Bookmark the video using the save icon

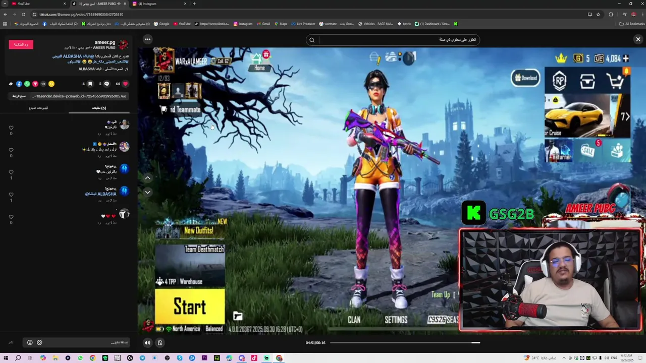90,84
